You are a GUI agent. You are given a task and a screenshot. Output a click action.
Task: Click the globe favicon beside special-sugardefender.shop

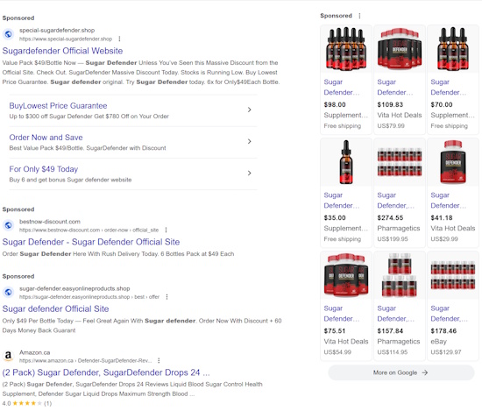[8, 34]
